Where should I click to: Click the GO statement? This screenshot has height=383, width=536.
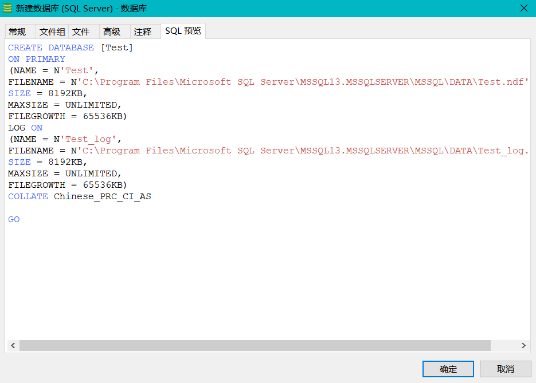point(14,219)
